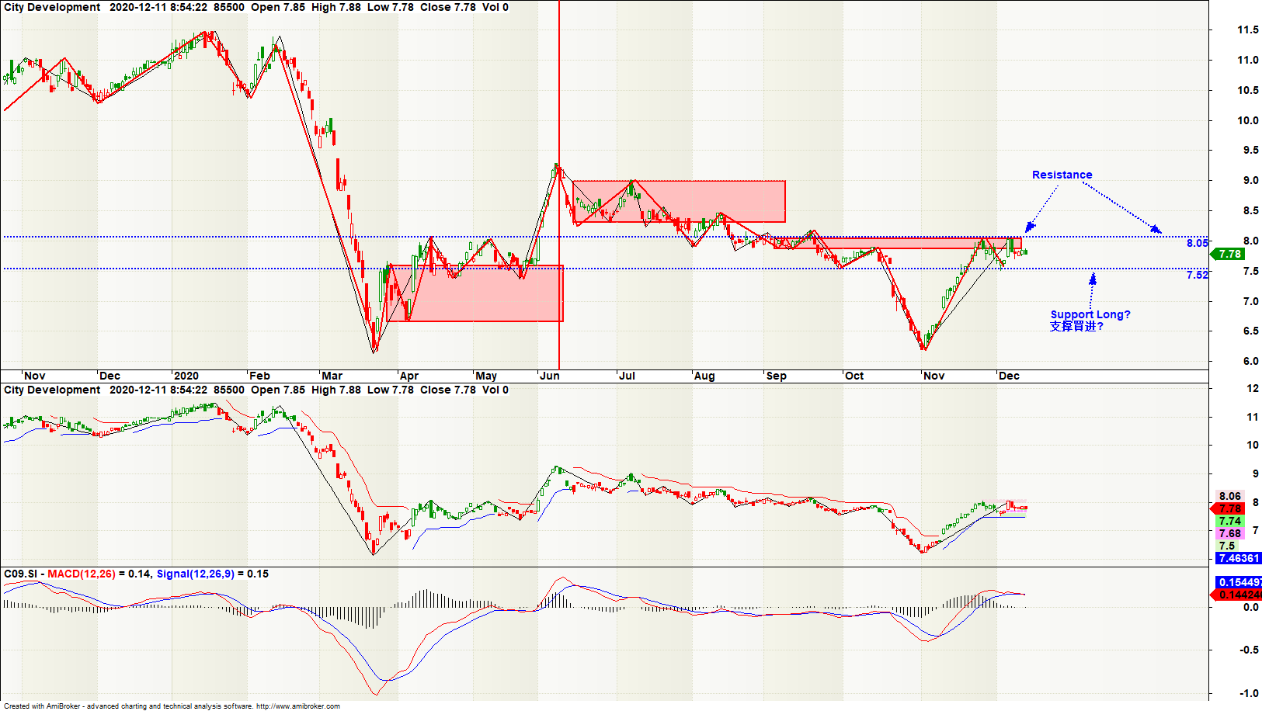The image size is (1262, 711).
Task: Click the "6.5" price axis value
Action: [1250, 331]
